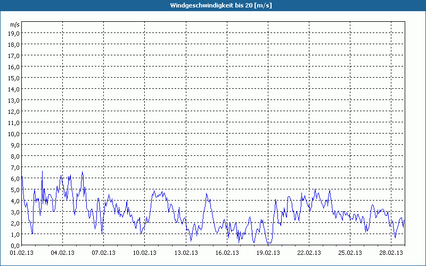The width and height of the screenshot is (426, 266).
Task: Click the y-axis label '2,0'
Action: point(16,223)
